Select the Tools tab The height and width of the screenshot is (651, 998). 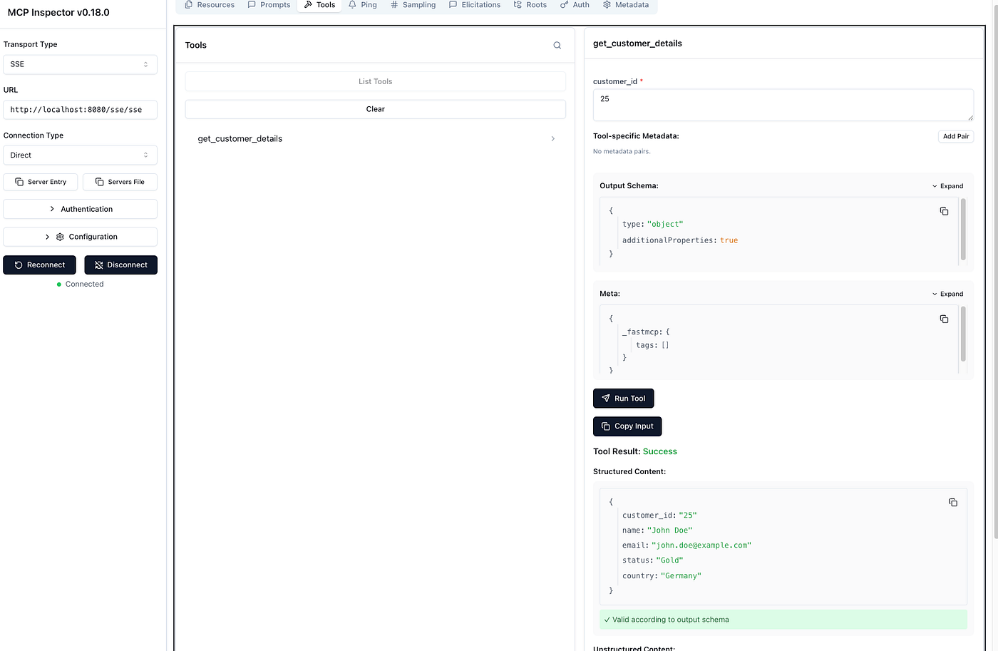319,5
